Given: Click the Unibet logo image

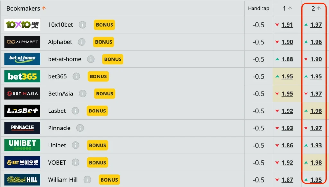Looking at the screenshot, I should pos(22,145).
